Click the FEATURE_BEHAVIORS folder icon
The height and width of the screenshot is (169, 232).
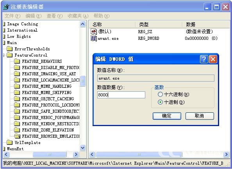point(17,61)
